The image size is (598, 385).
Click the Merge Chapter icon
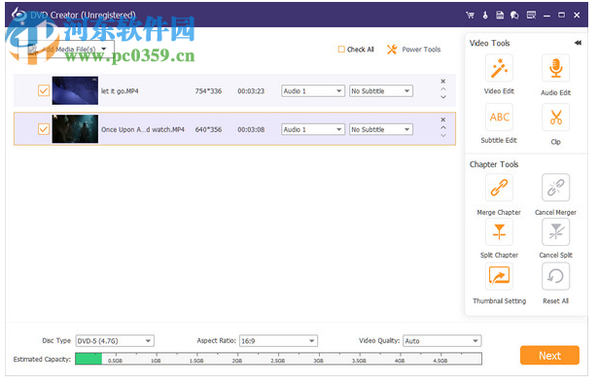click(499, 188)
